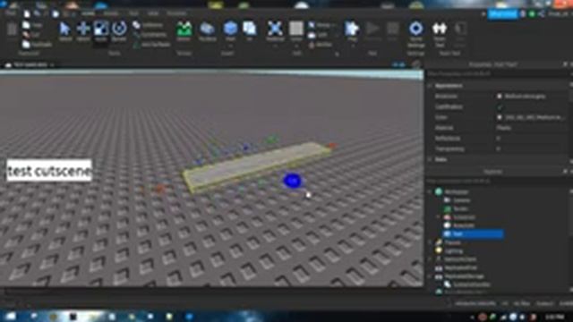
Task: Cut the selection with the Cut button
Action: pyautogui.click(x=31, y=35)
